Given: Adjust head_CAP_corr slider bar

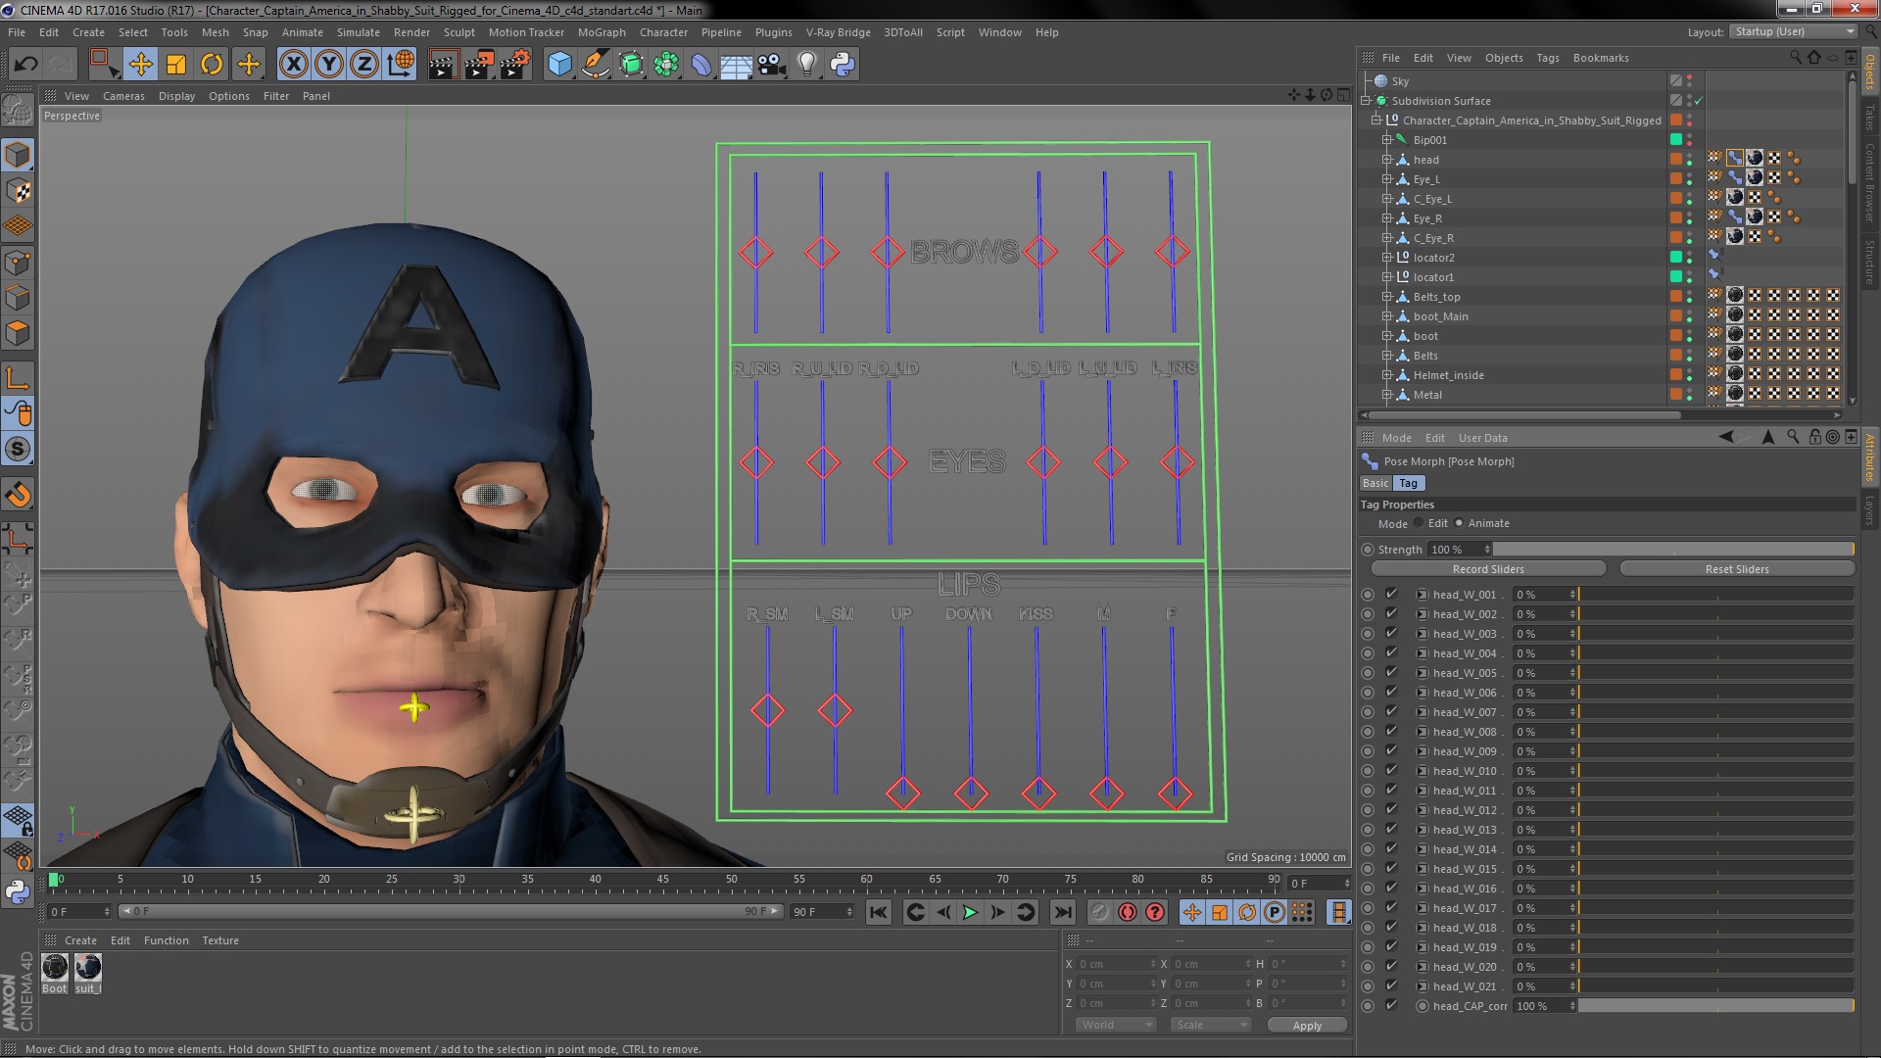Looking at the screenshot, I should tap(1715, 1006).
